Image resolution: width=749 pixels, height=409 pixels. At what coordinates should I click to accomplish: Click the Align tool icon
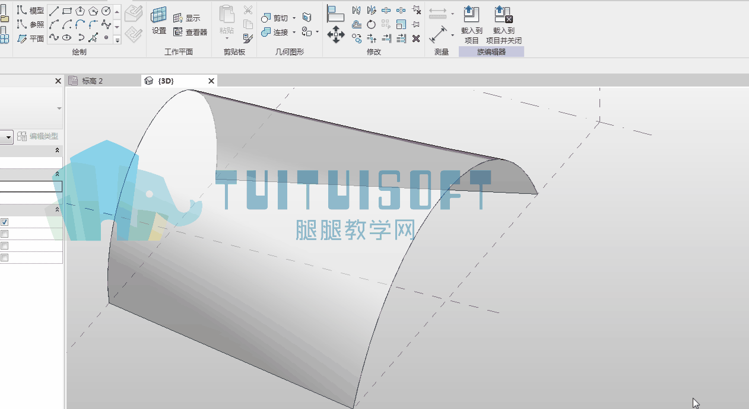tap(336, 12)
